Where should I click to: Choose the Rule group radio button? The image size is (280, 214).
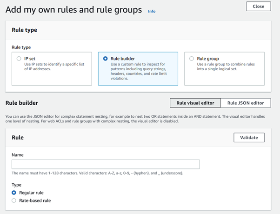point(192,59)
